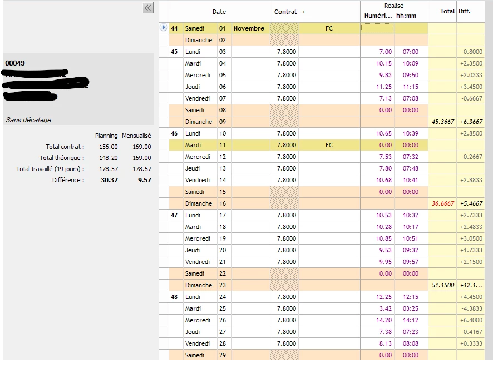Click numeric value 9.83 on Mercredi 05
The height and width of the screenshot is (374, 493).
pyautogui.click(x=386, y=75)
